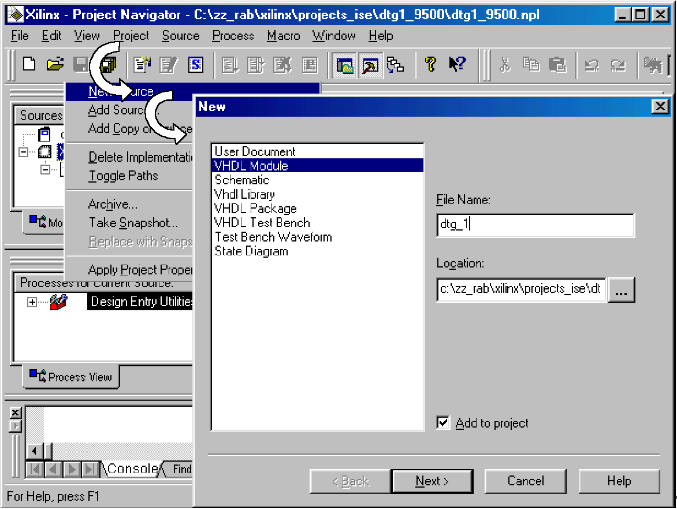Image resolution: width=677 pixels, height=509 pixels.
Task: Click the third grayed process toolbar icon
Action: [283, 65]
